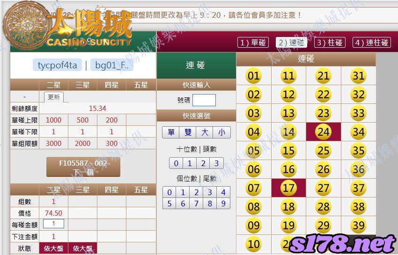Select units digit 5 under 個位數
This screenshot has width=398, height=255.
[x=170, y=204]
